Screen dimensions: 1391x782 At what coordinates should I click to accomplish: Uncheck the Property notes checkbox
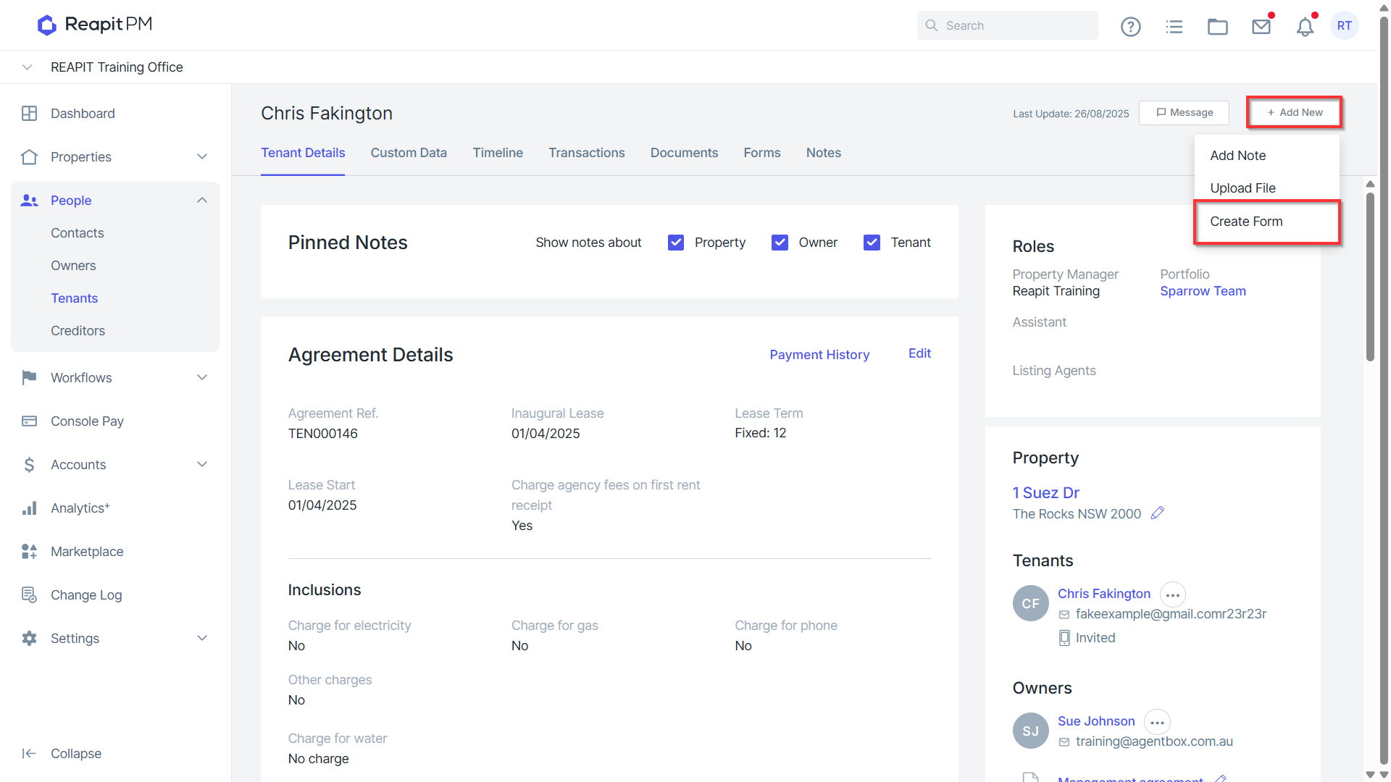(x=676, y=243)
